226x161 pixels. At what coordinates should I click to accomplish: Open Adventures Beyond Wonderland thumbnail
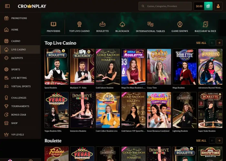[x=210, y=67]
